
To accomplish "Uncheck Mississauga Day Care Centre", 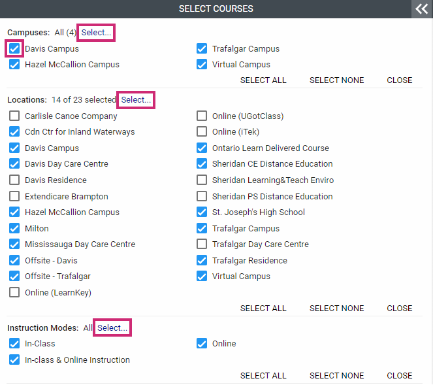I will click(14, 244).
